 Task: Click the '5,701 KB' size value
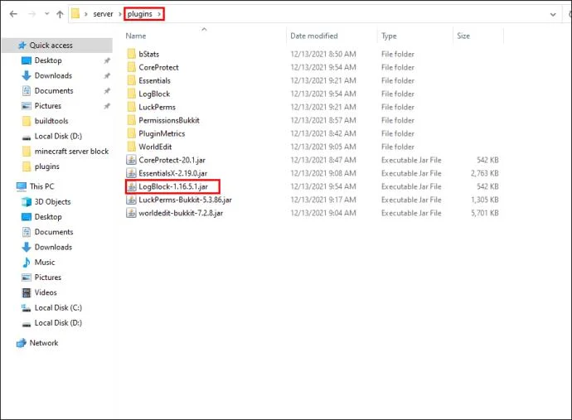pos(484,213)
